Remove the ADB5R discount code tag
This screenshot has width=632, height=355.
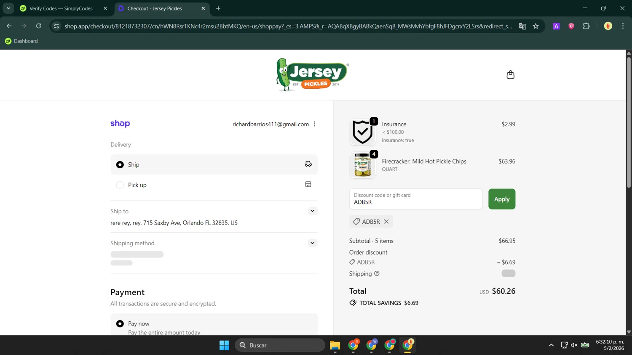coord(386,222)
